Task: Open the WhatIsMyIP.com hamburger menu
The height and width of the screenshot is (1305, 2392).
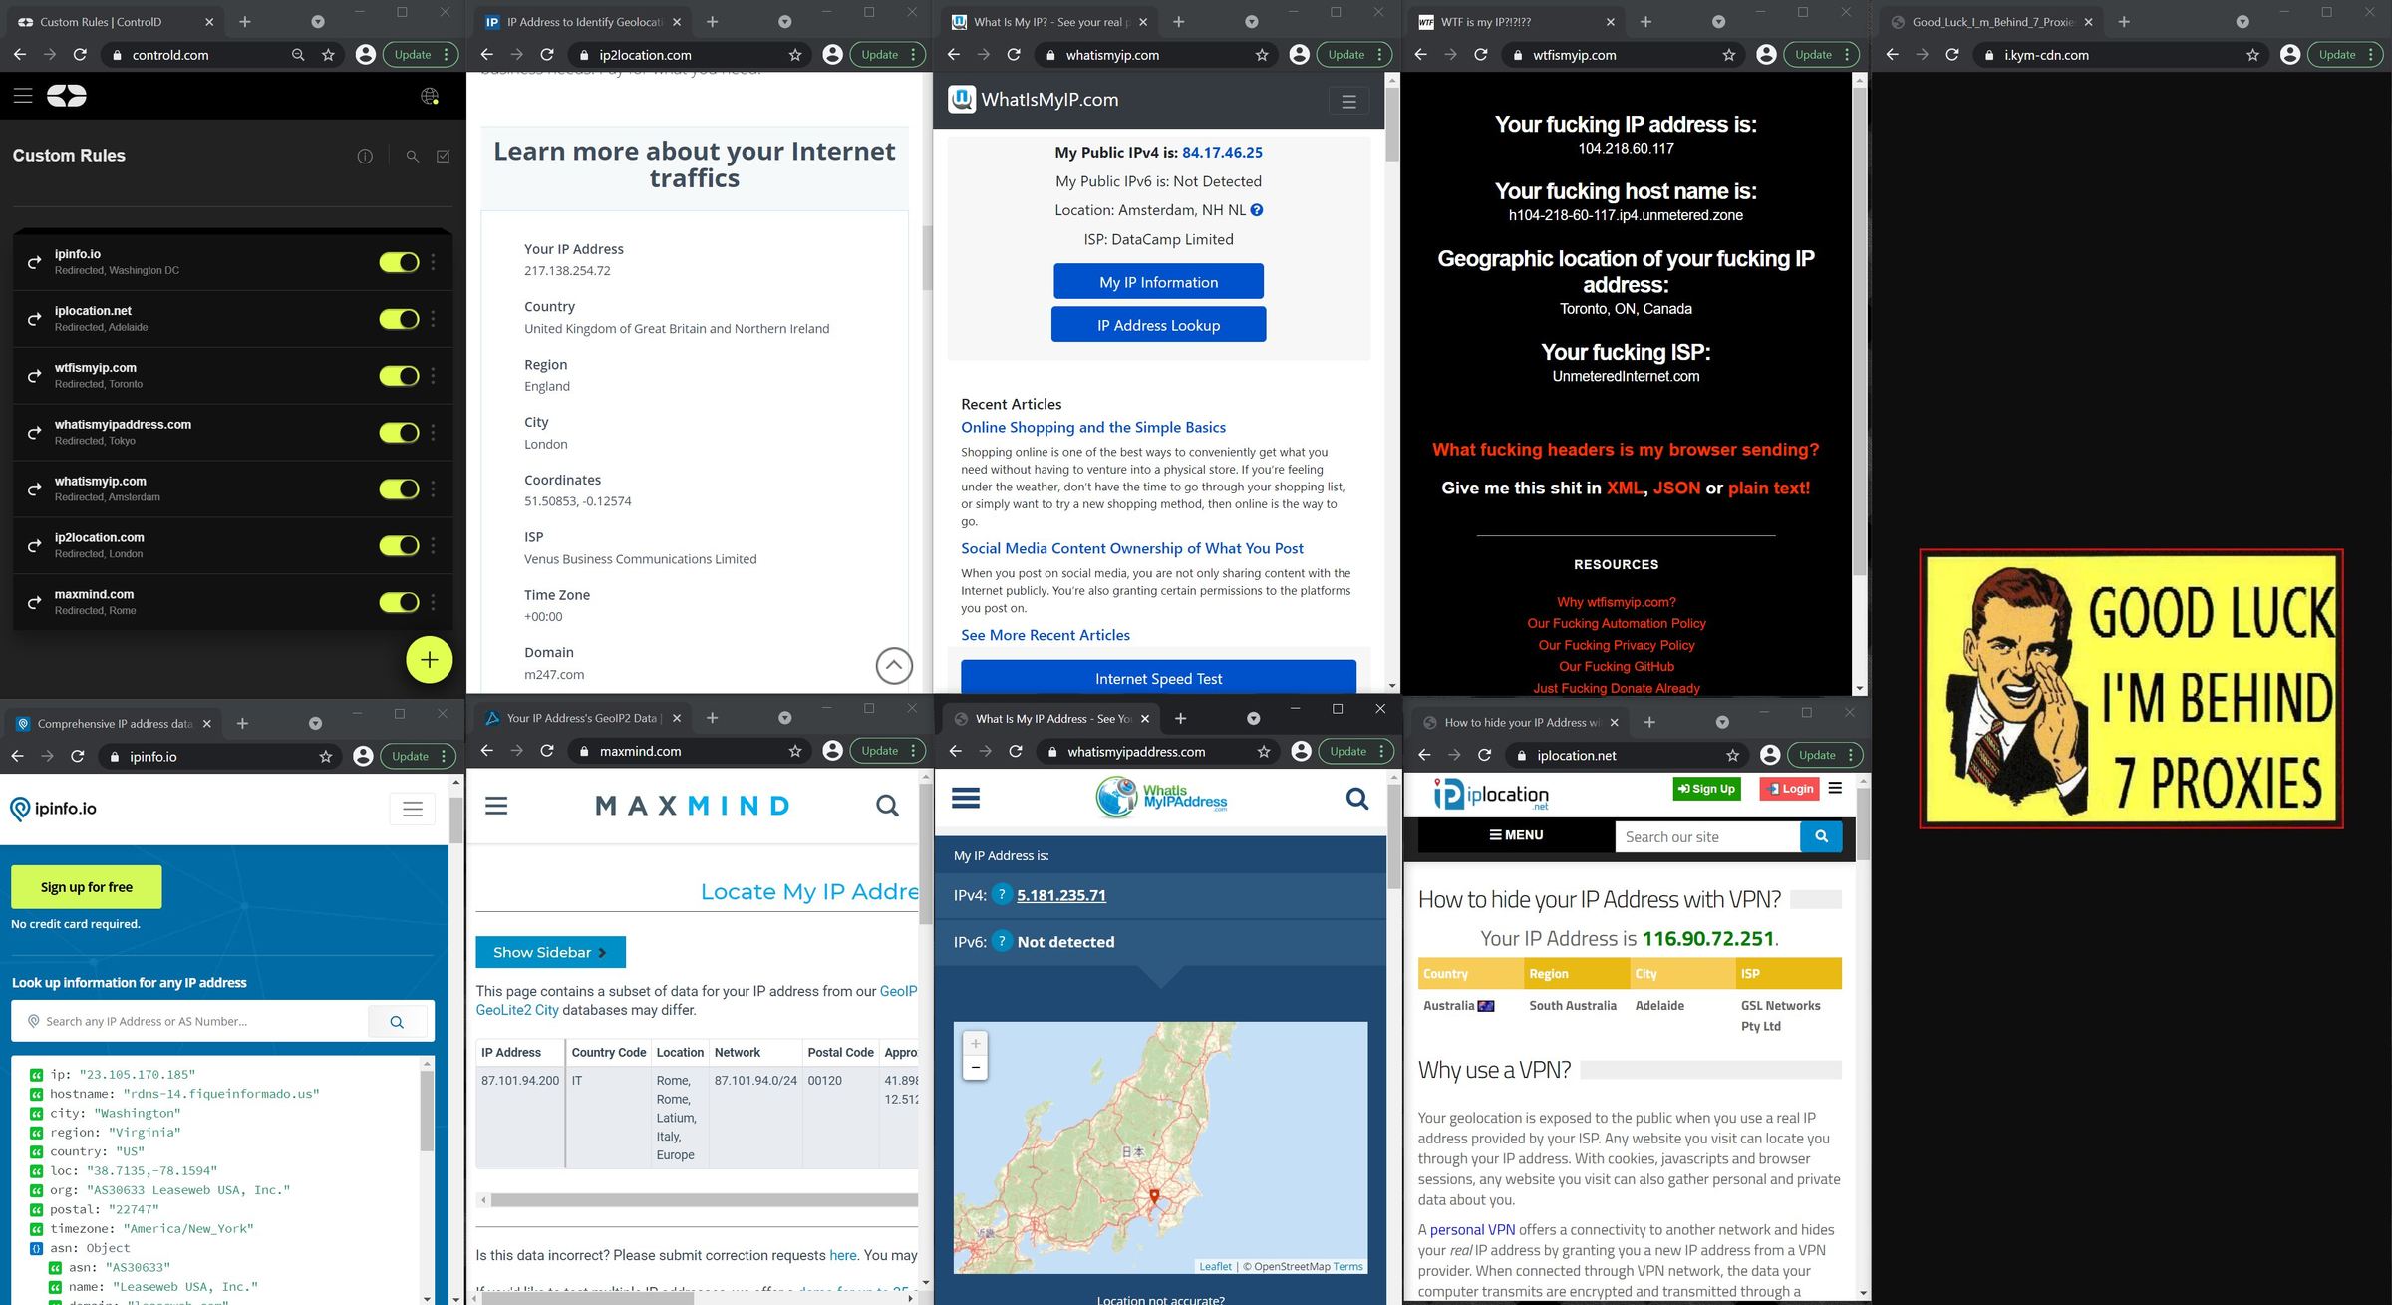Action: [1348, 101]
